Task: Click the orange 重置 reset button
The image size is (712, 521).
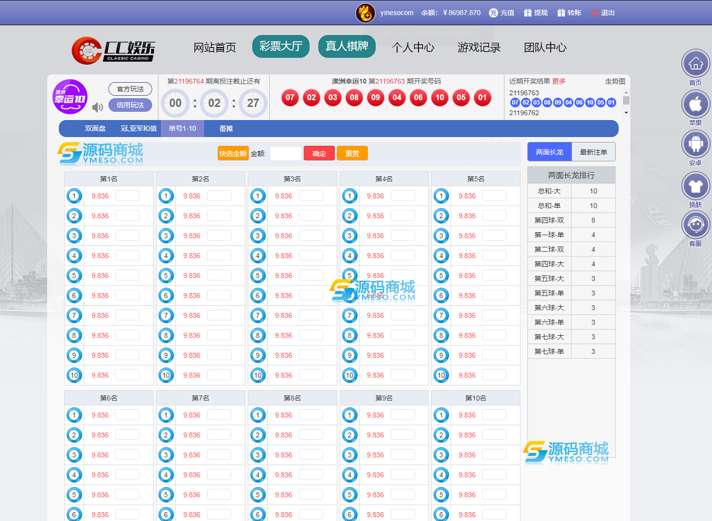Action: pos(352,153)
